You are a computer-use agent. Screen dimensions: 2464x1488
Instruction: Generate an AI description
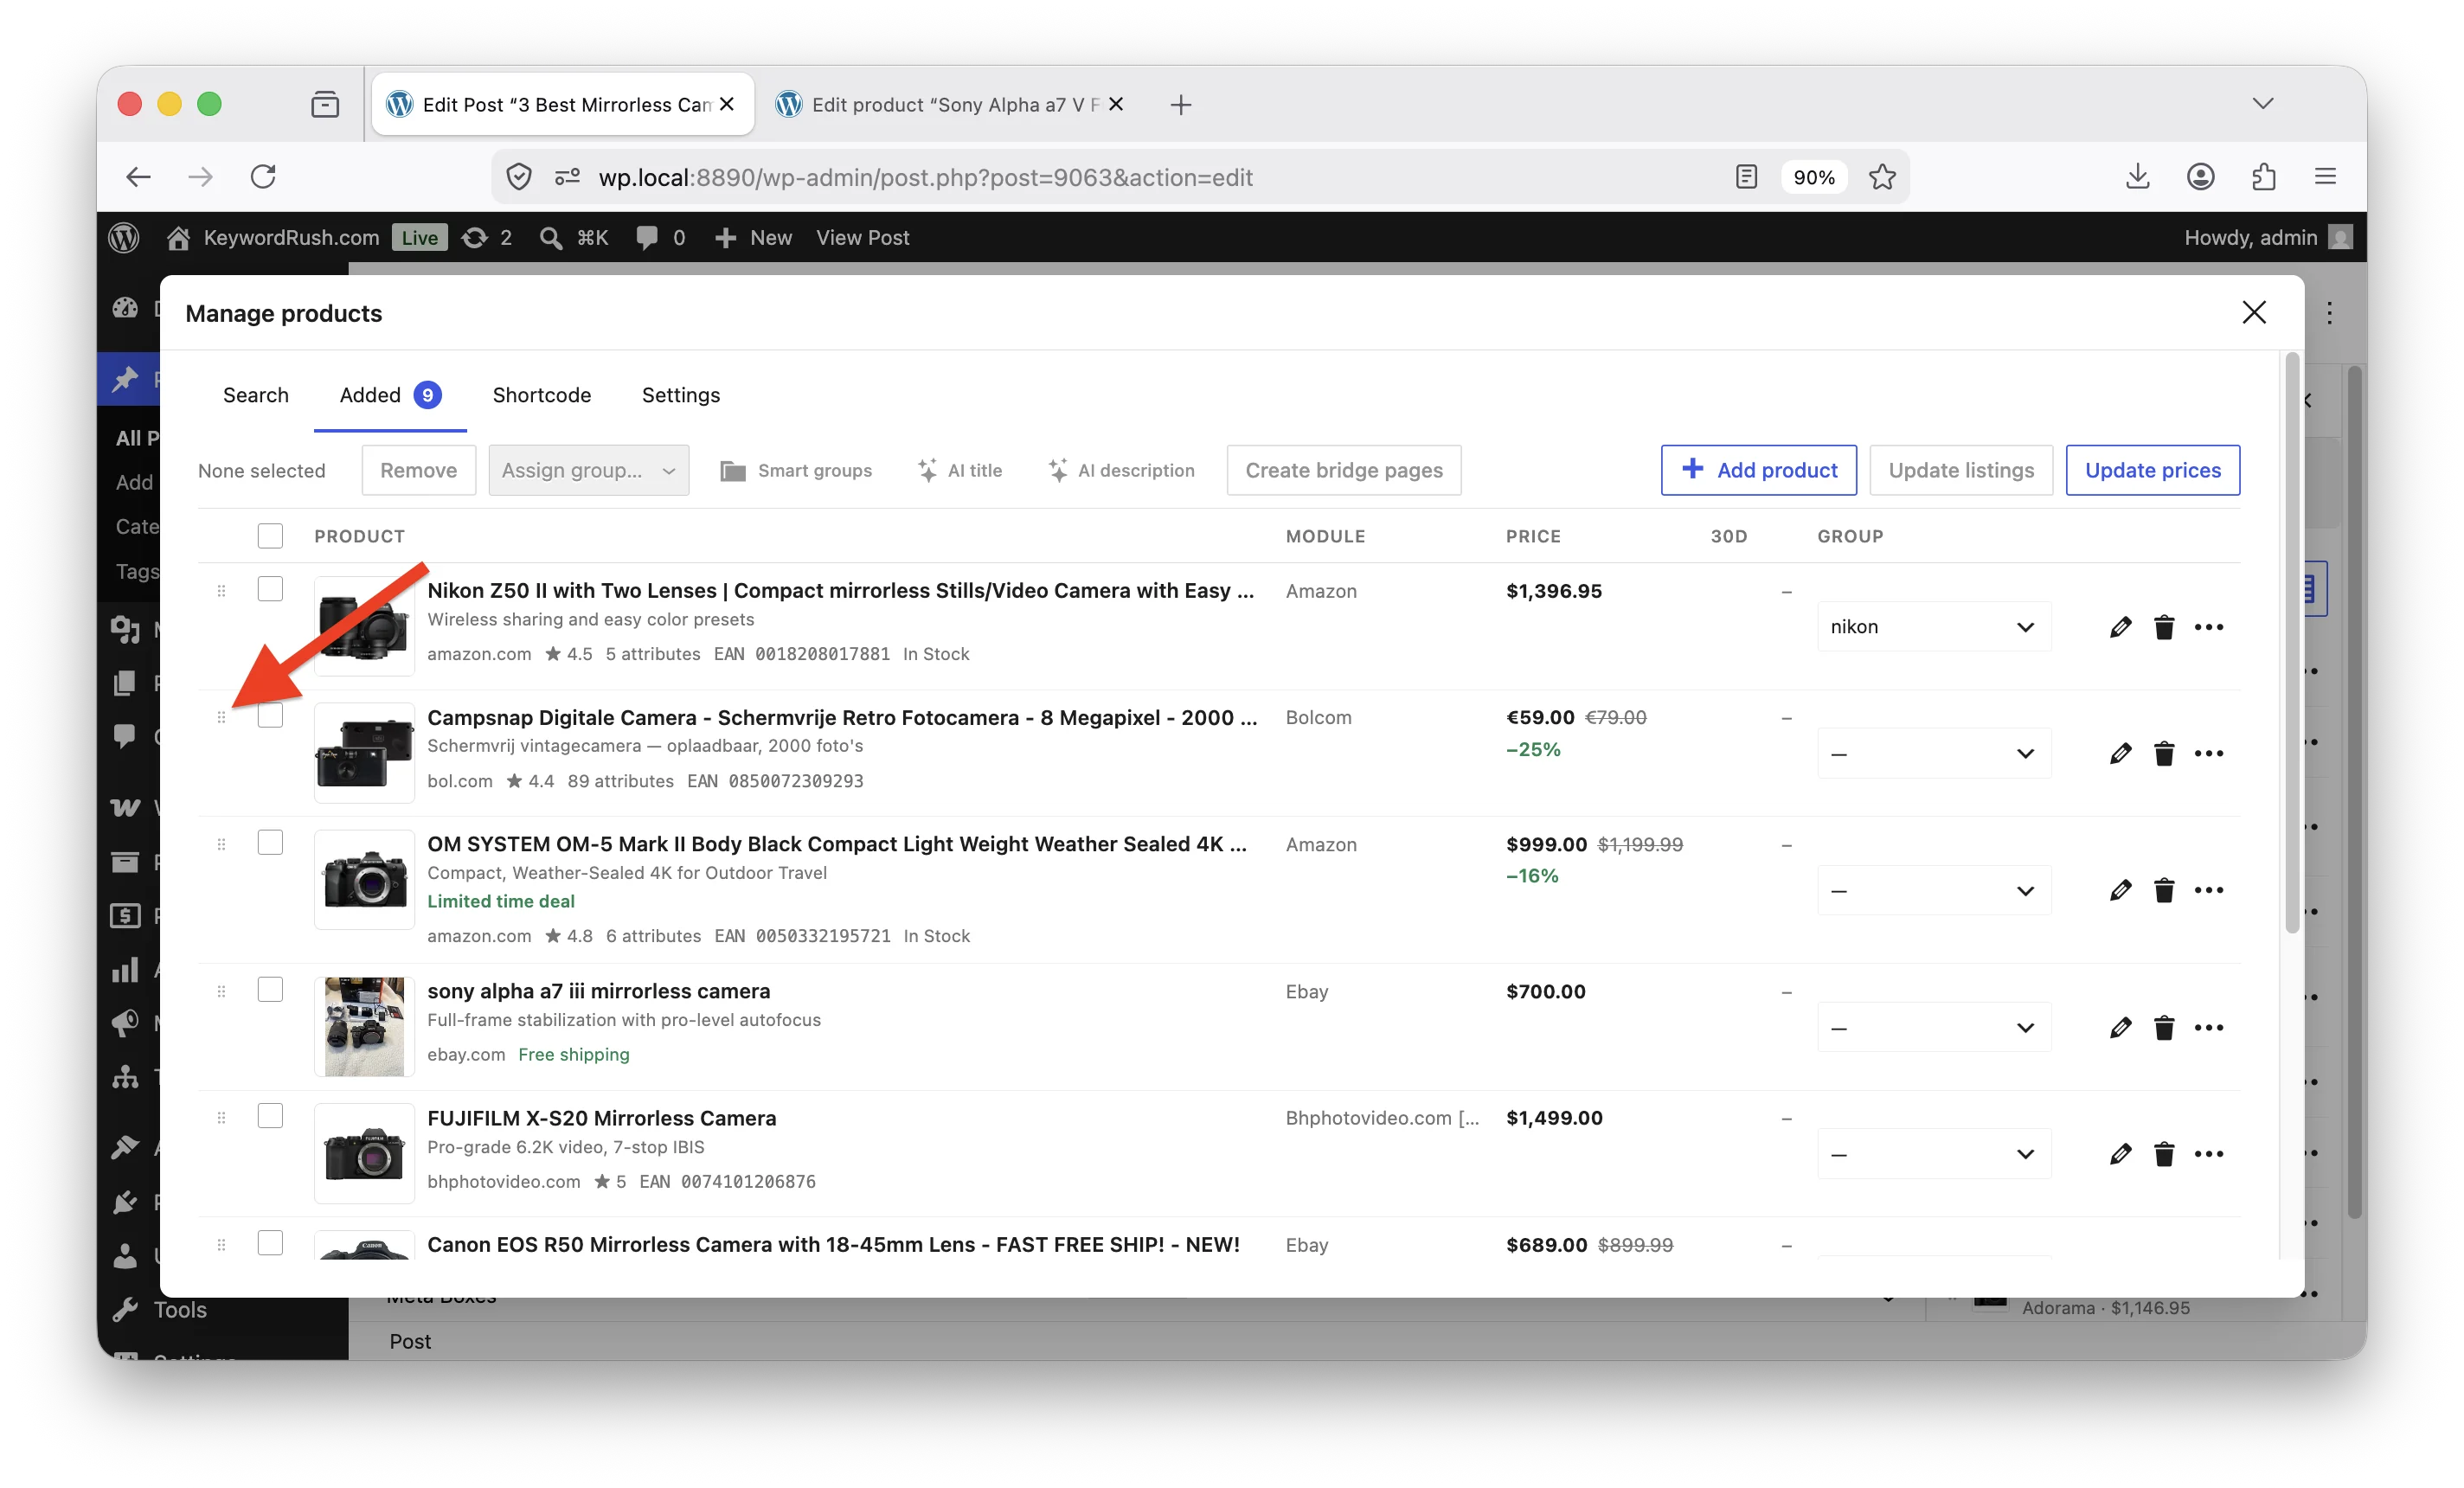coord(1121,470)
